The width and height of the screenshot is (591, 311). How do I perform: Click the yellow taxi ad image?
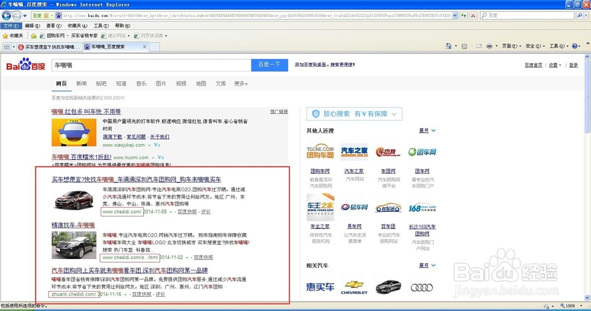coord(74,132)
